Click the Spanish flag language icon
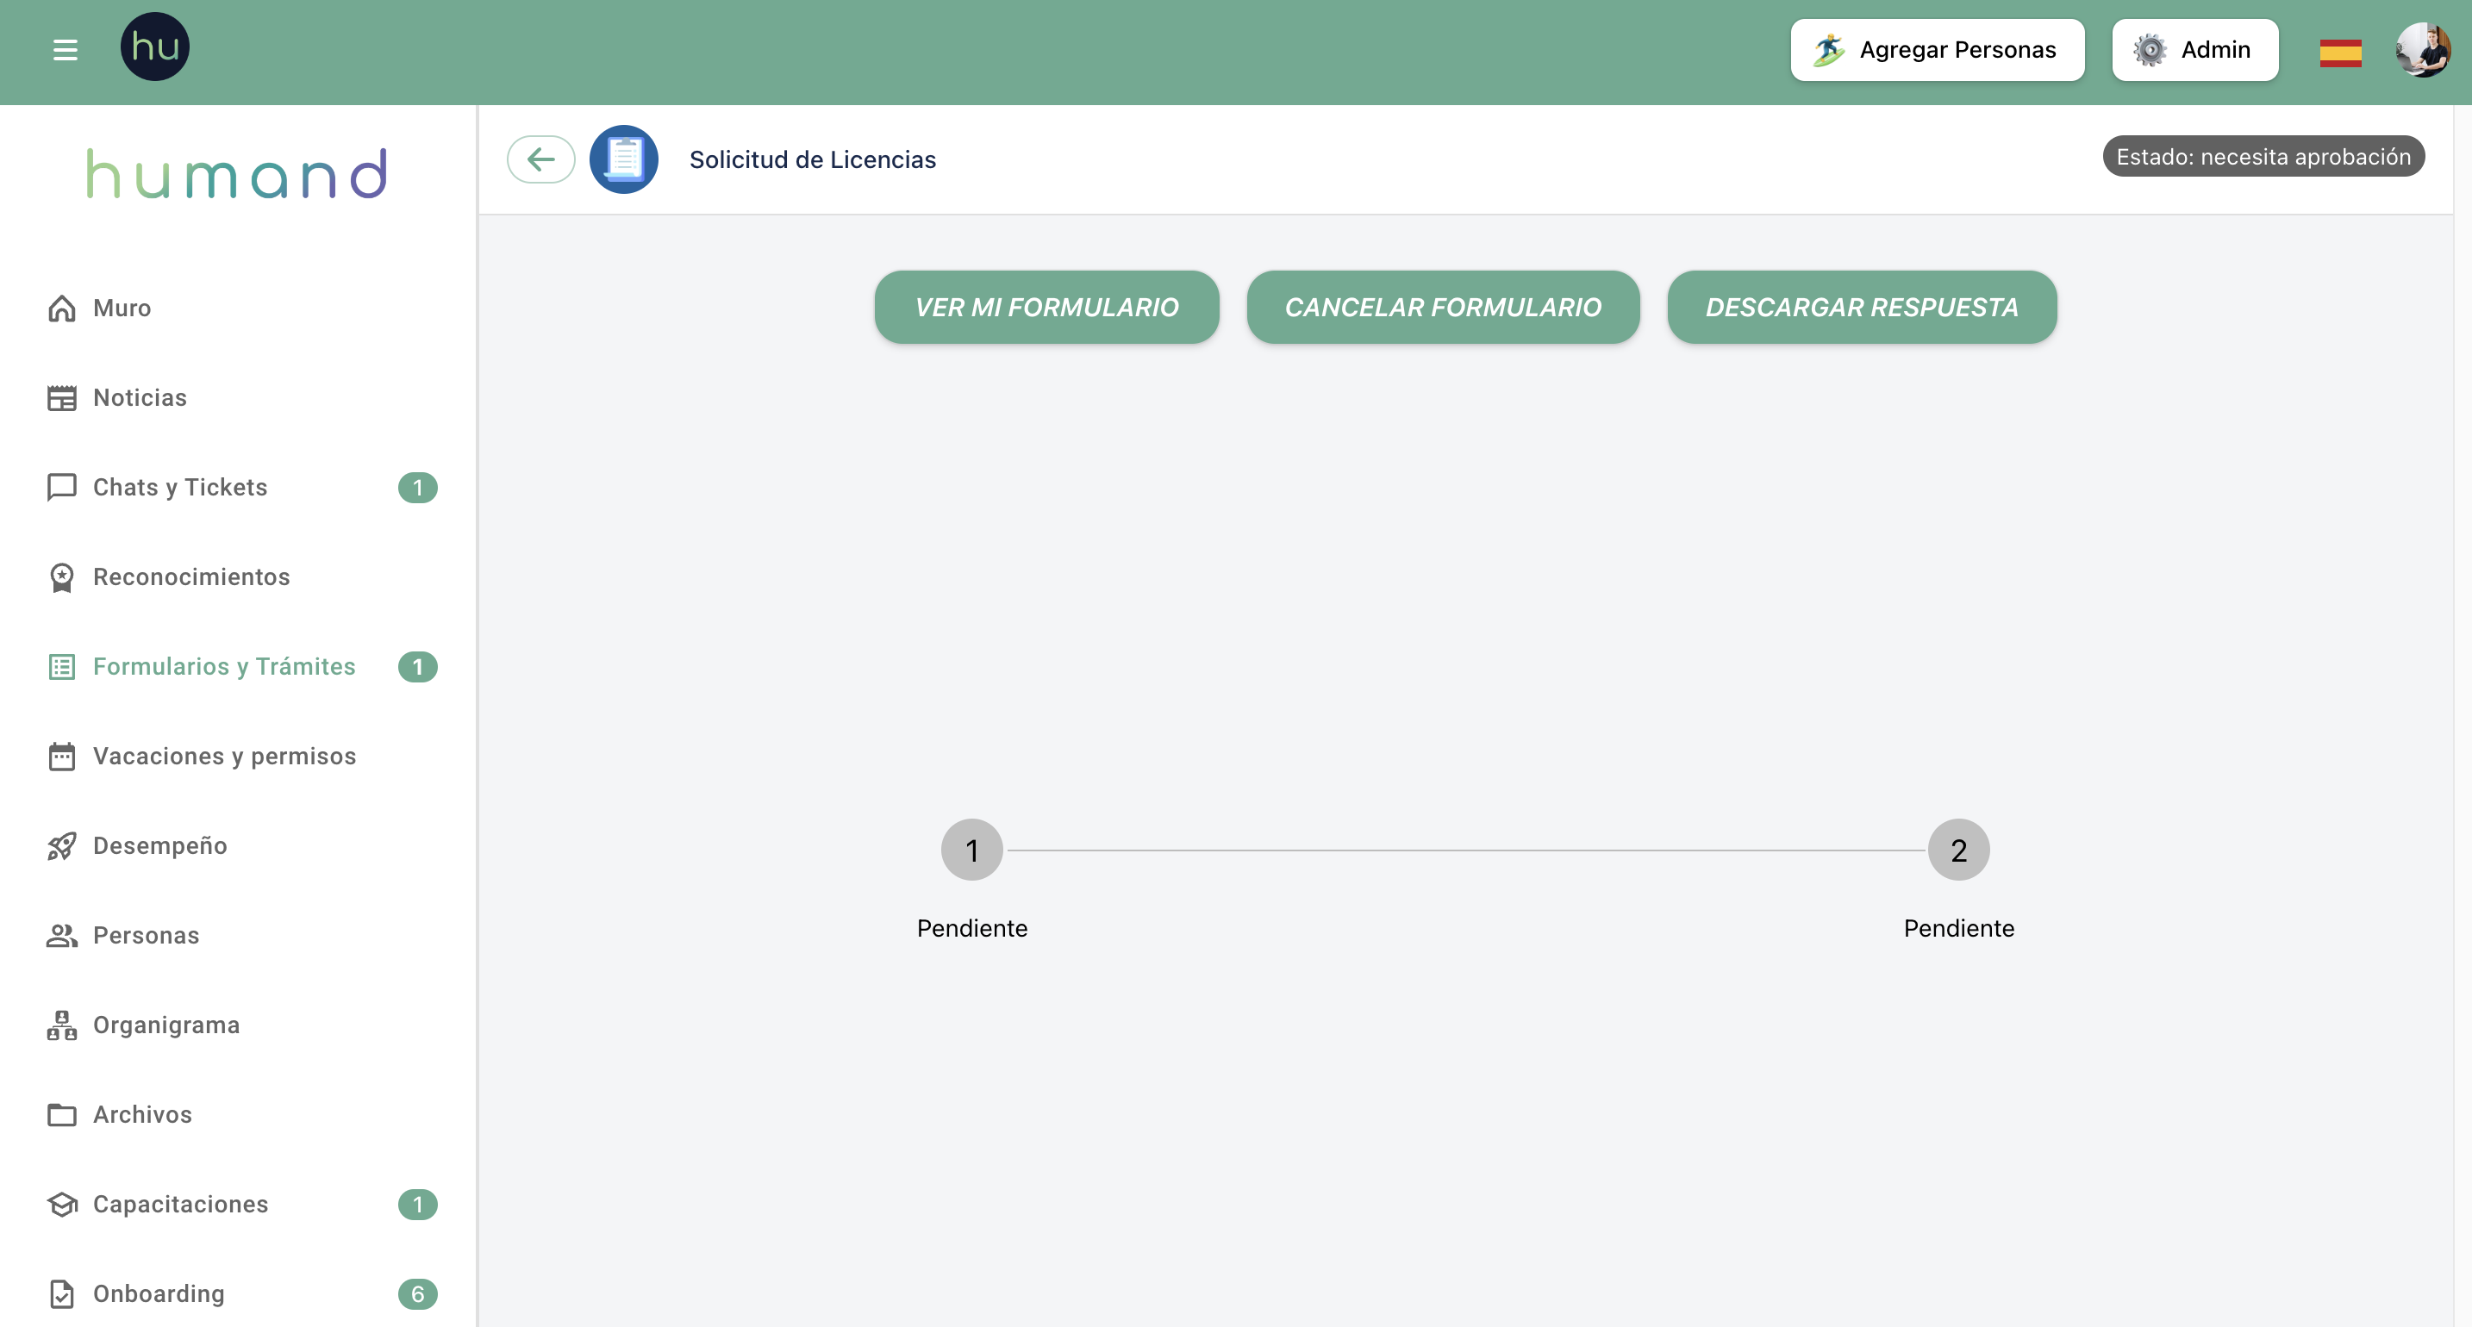 (x=2340, y=52)
